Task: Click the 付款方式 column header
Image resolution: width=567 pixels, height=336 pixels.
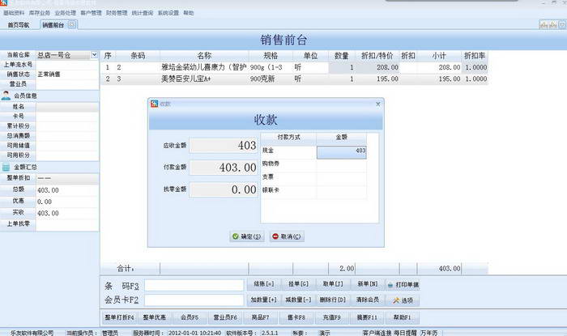Action: tap(288, 138)
